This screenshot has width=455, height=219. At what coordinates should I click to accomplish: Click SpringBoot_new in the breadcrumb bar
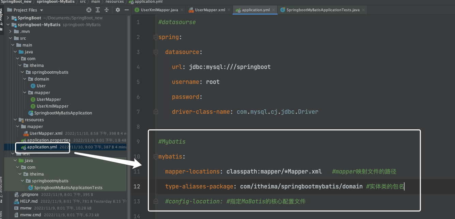click(16, 2)
